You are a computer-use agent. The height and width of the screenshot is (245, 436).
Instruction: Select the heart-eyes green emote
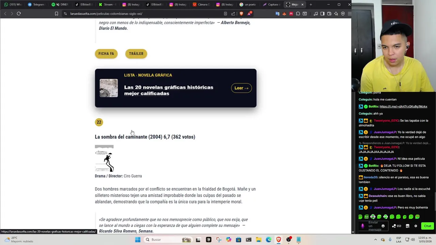point(418,217)
